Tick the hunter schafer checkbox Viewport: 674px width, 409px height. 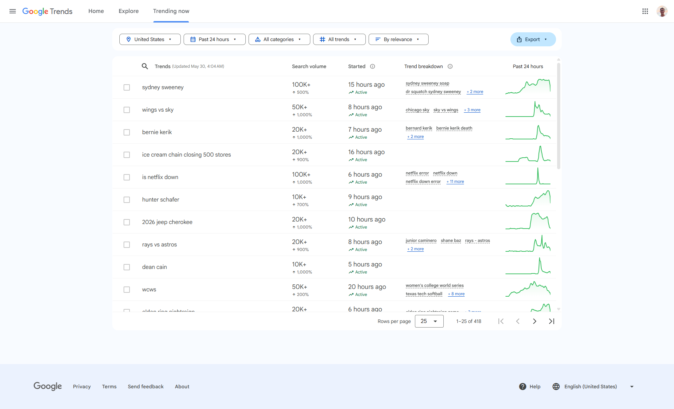point(127,200)
